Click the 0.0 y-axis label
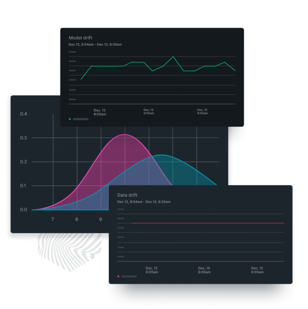This screenshot has width=308, height=309. (24, 209)
